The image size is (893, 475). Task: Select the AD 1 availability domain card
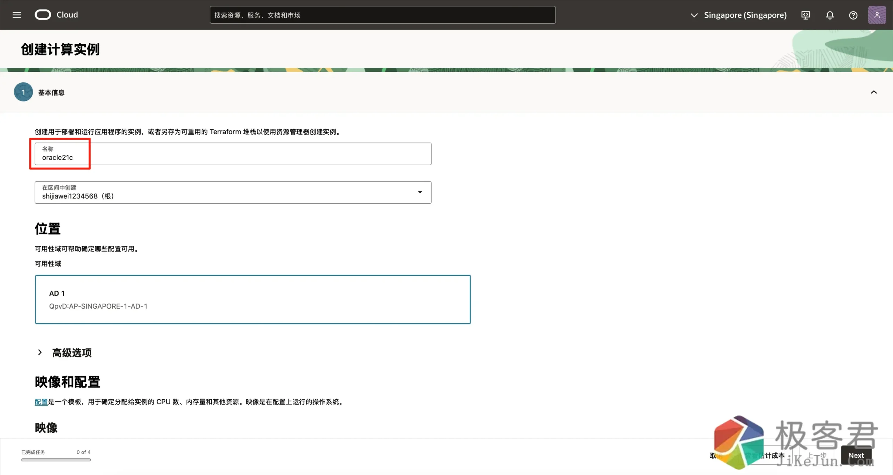(x=253, y=300)
